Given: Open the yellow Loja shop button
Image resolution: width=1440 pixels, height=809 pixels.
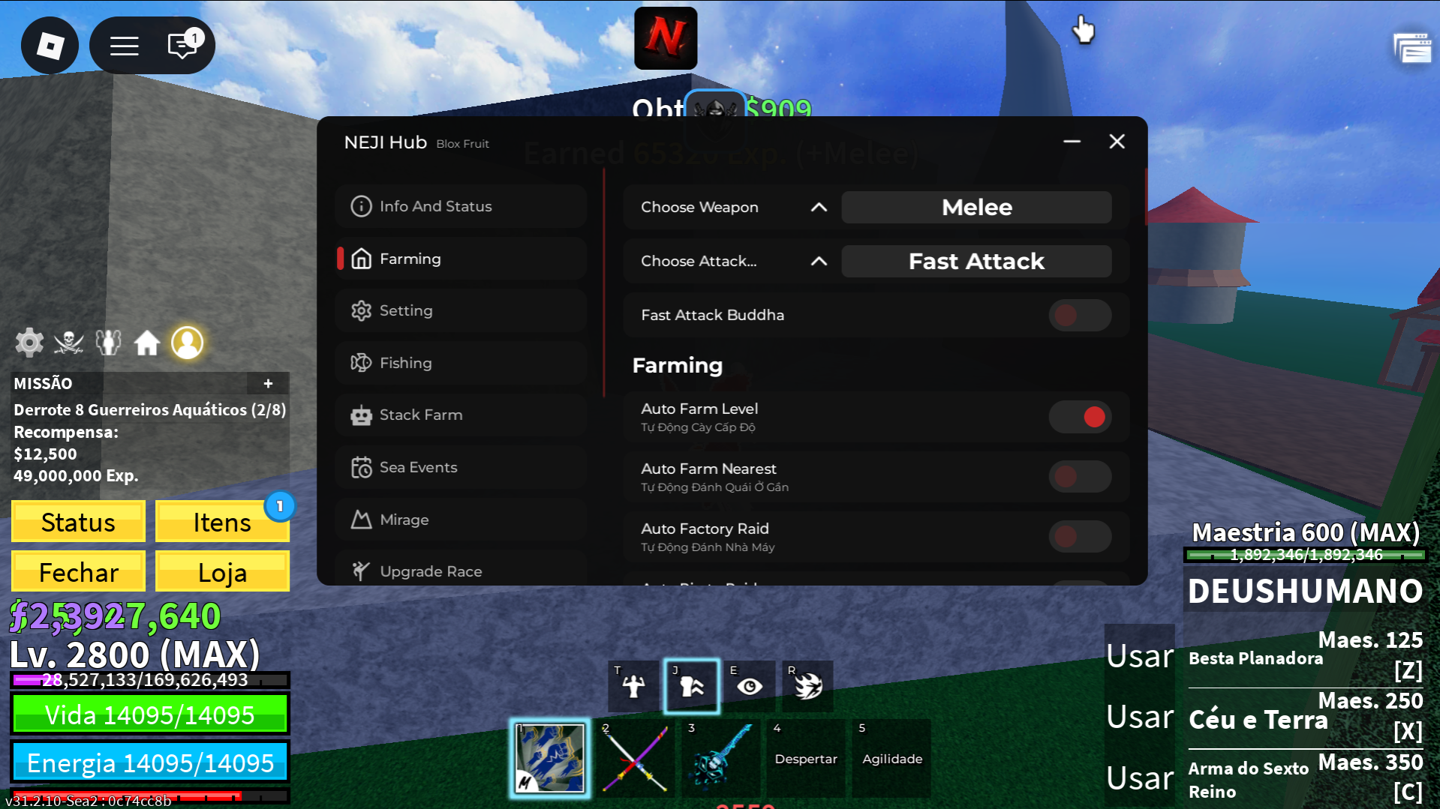Looking at the screenshot, I should tap(222, 572).
